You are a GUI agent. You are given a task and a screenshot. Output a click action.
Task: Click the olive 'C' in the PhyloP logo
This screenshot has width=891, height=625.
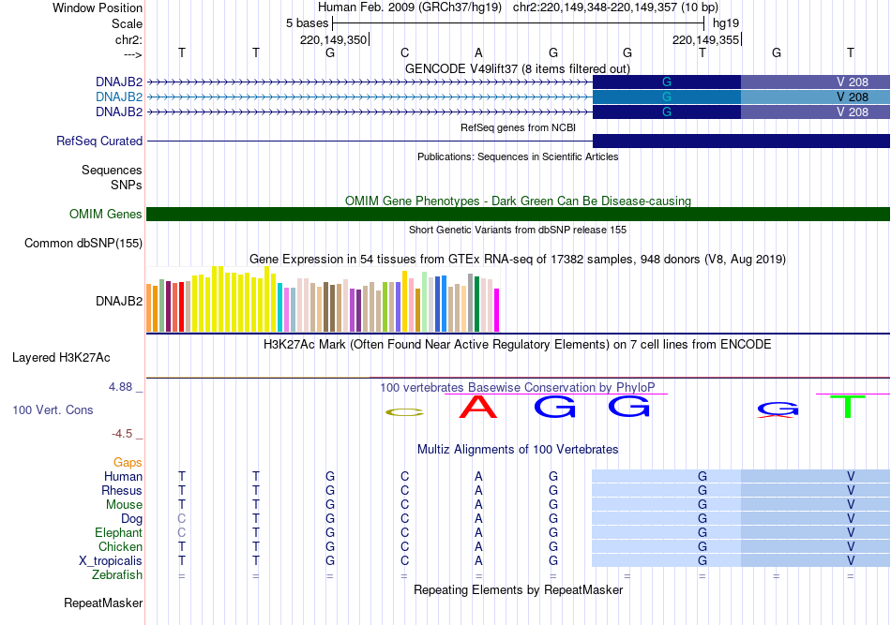[x=404, y=412]
